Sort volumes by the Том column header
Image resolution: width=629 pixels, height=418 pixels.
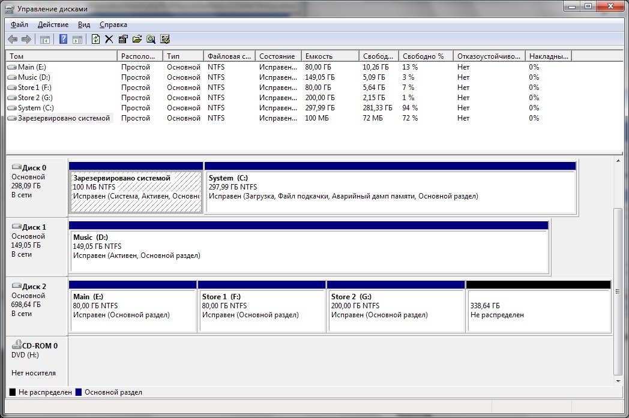[x=61, y=56]
